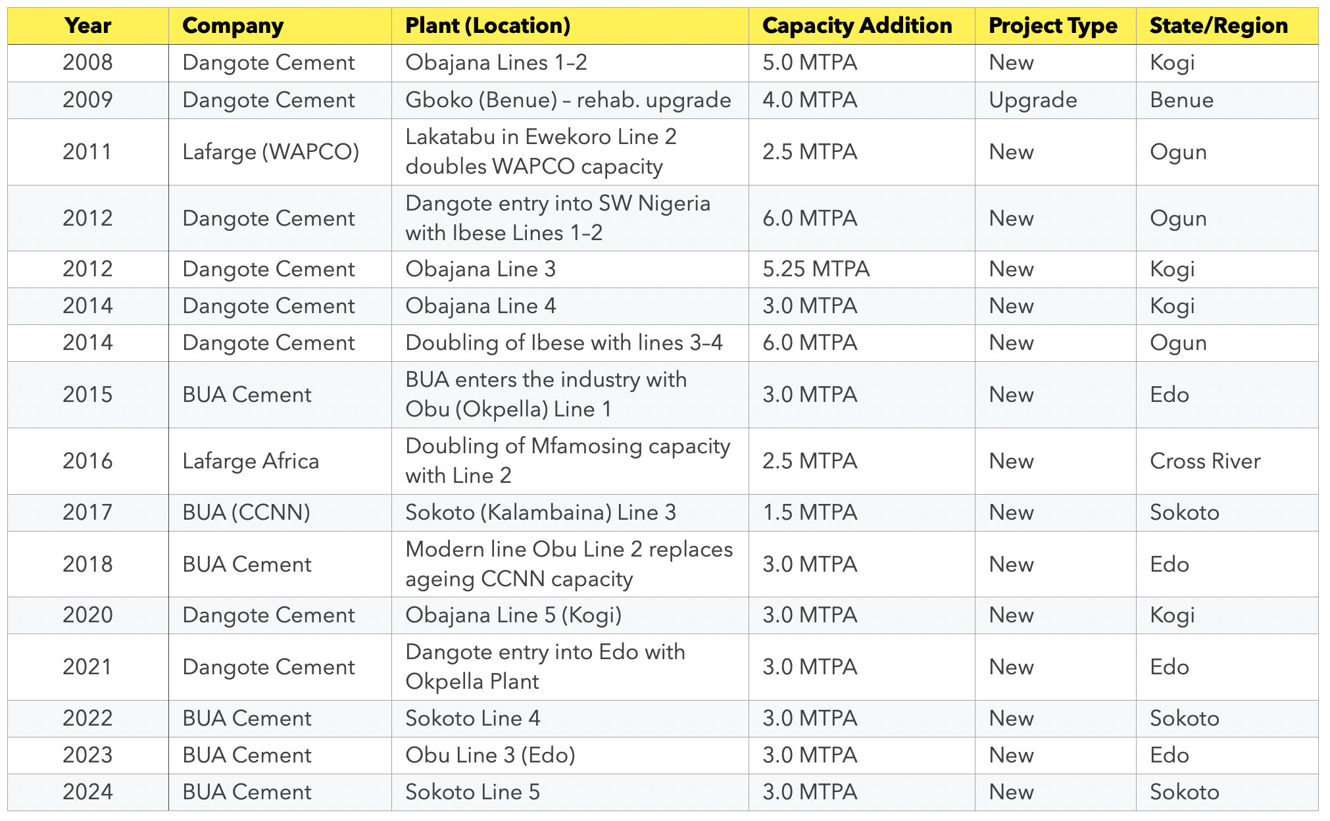Click the Obu Line 3 (Edo) cell
The width and height of the screenshot is (1330, 821).
[x=490, y=755]
